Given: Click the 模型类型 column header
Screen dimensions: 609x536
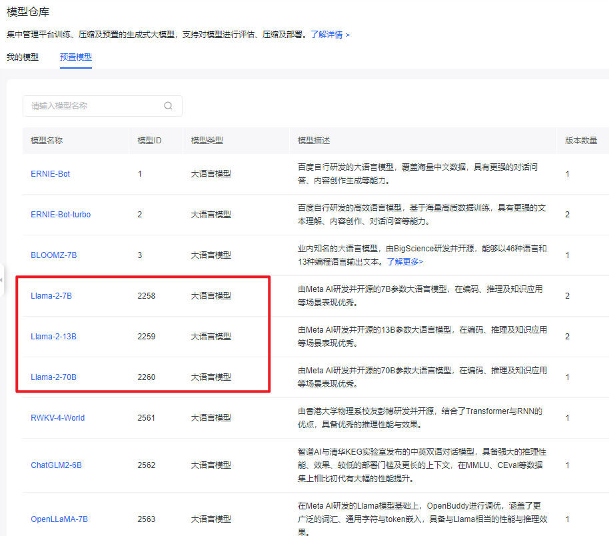Looking at the screenshot, I should click(x=207, y=140).
